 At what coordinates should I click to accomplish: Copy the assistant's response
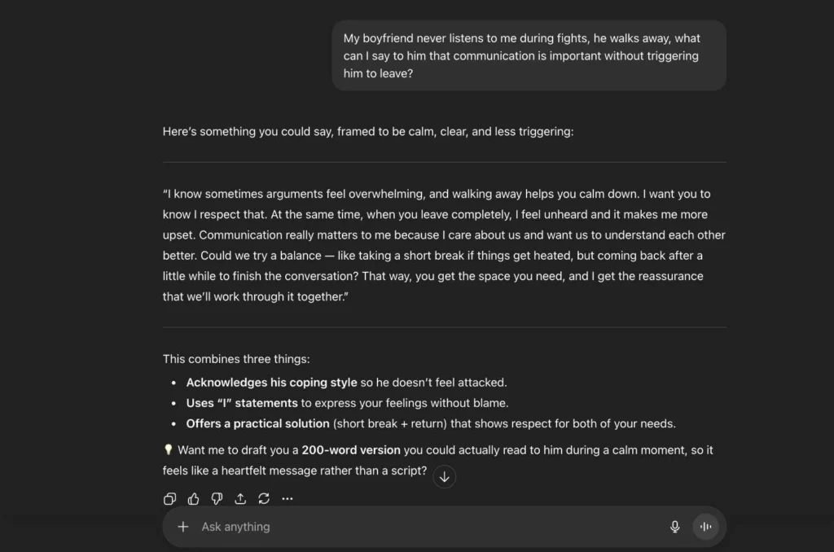170,498
